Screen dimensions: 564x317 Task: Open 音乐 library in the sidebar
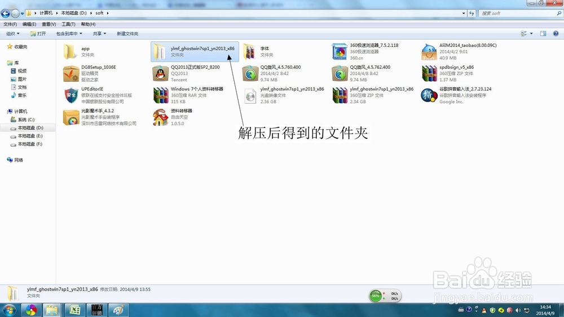point(22,95)
